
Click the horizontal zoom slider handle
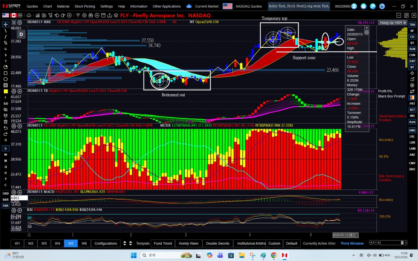click(x=402, y=243)
